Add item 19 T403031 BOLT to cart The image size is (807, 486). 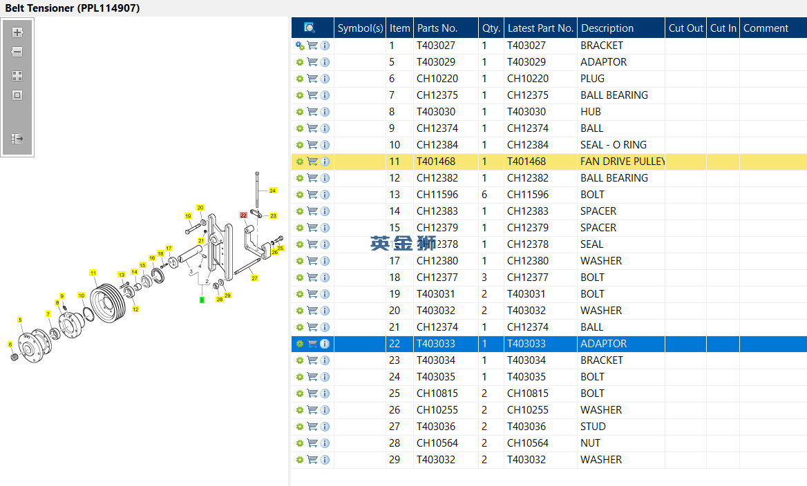pyautogui.click(x=312, y=293)
